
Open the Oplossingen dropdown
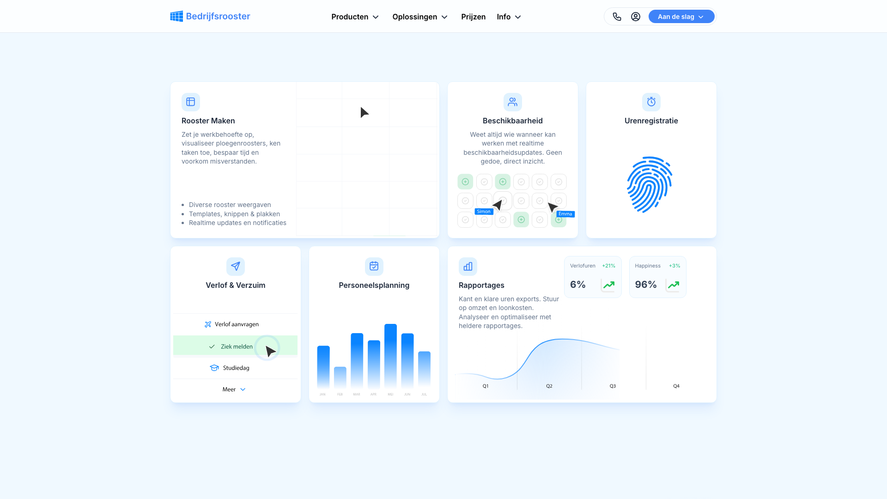419,17
